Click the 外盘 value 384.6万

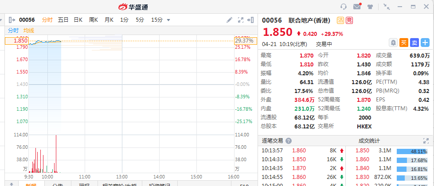(305, 100)
